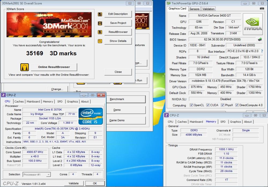The width and height of the screenshot is (268, 187).
Task: Open Memory tab in front CPU-Z window
Action: (x=48, y=102)
